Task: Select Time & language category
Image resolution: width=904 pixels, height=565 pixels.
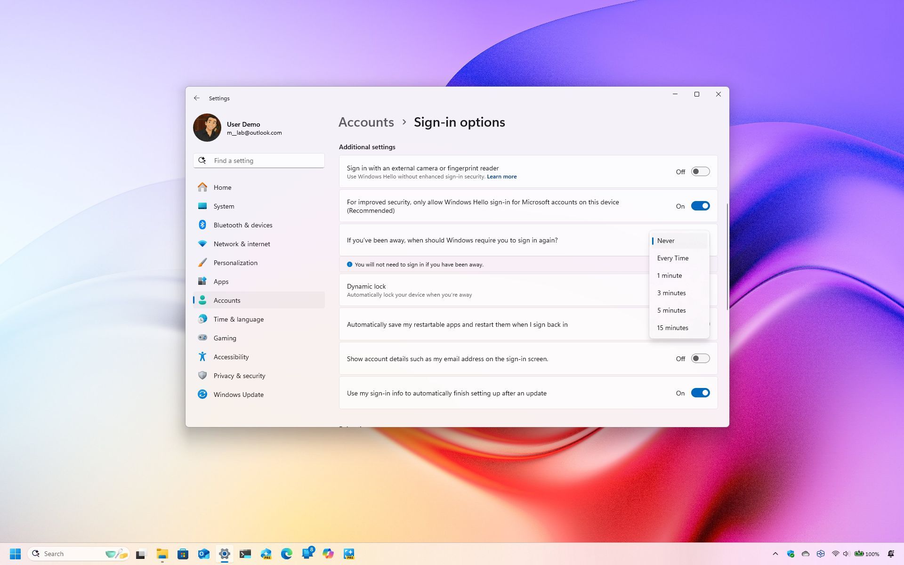Action: pos(238,319)
